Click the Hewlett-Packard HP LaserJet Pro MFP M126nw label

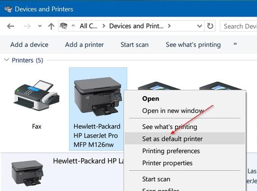pyautogui.click(x=97, y=135)
